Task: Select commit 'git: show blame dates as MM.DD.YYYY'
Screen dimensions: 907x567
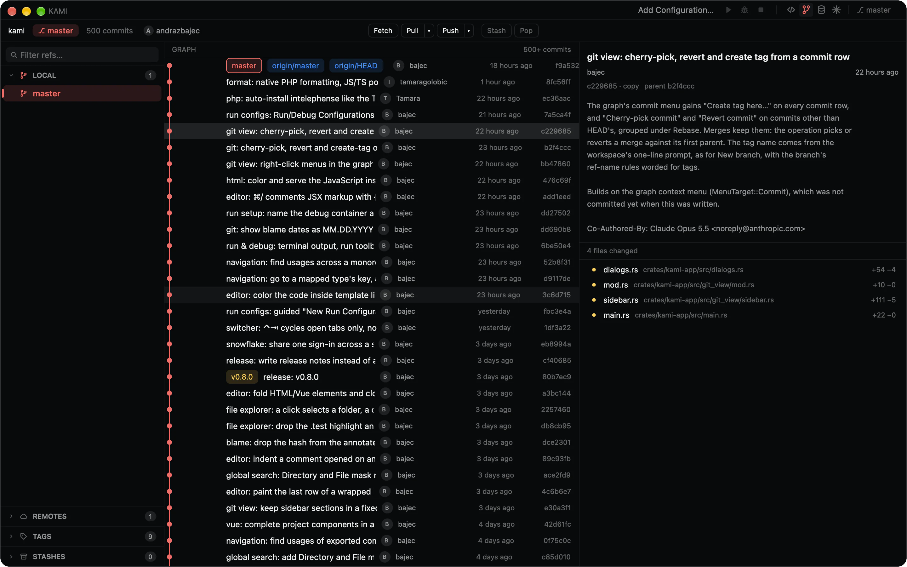Action: [372, 230]
